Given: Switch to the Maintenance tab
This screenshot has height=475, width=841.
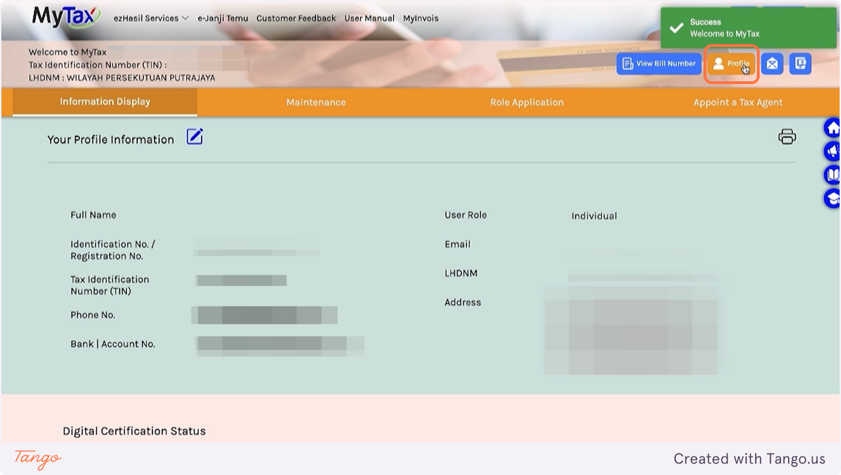Looking at the screenshot, I should 316,102.
